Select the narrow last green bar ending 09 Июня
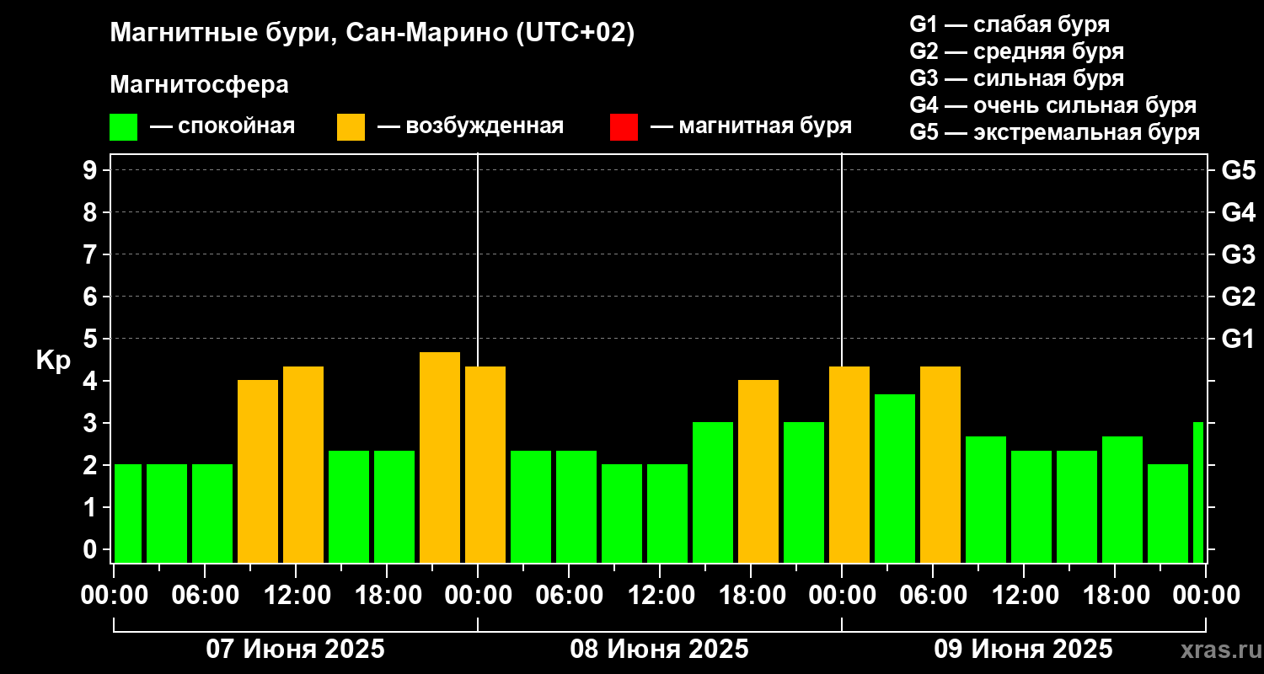This screenshot has height=674, width=1264. [x=1198, y=493]
